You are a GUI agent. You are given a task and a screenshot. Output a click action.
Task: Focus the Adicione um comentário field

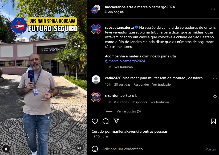coord(152,149)
